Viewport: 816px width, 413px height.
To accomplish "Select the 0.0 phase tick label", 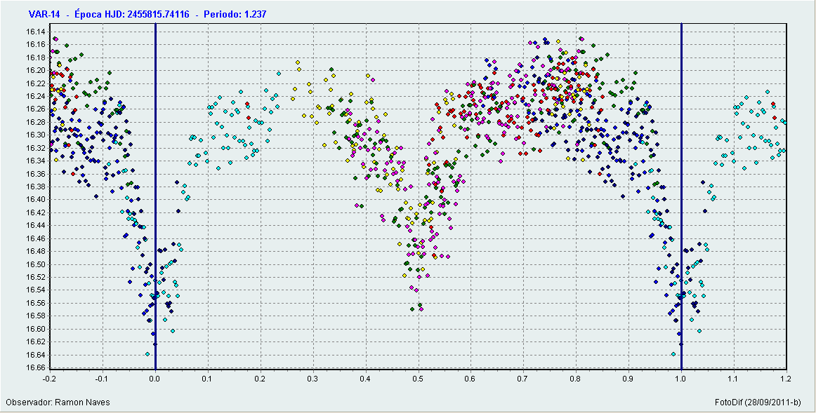I will [x=155, y=379].
